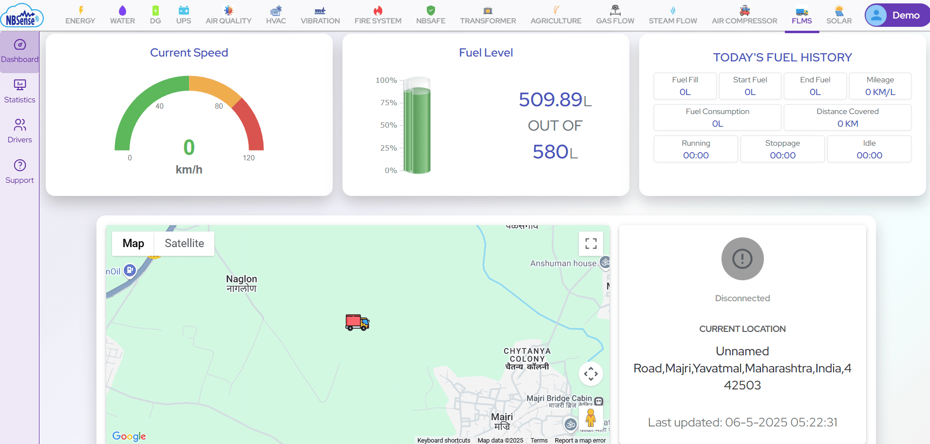Screen dimensions: 930x444
Task: Open the HVAC module icon
Action: tap(276, 10)
